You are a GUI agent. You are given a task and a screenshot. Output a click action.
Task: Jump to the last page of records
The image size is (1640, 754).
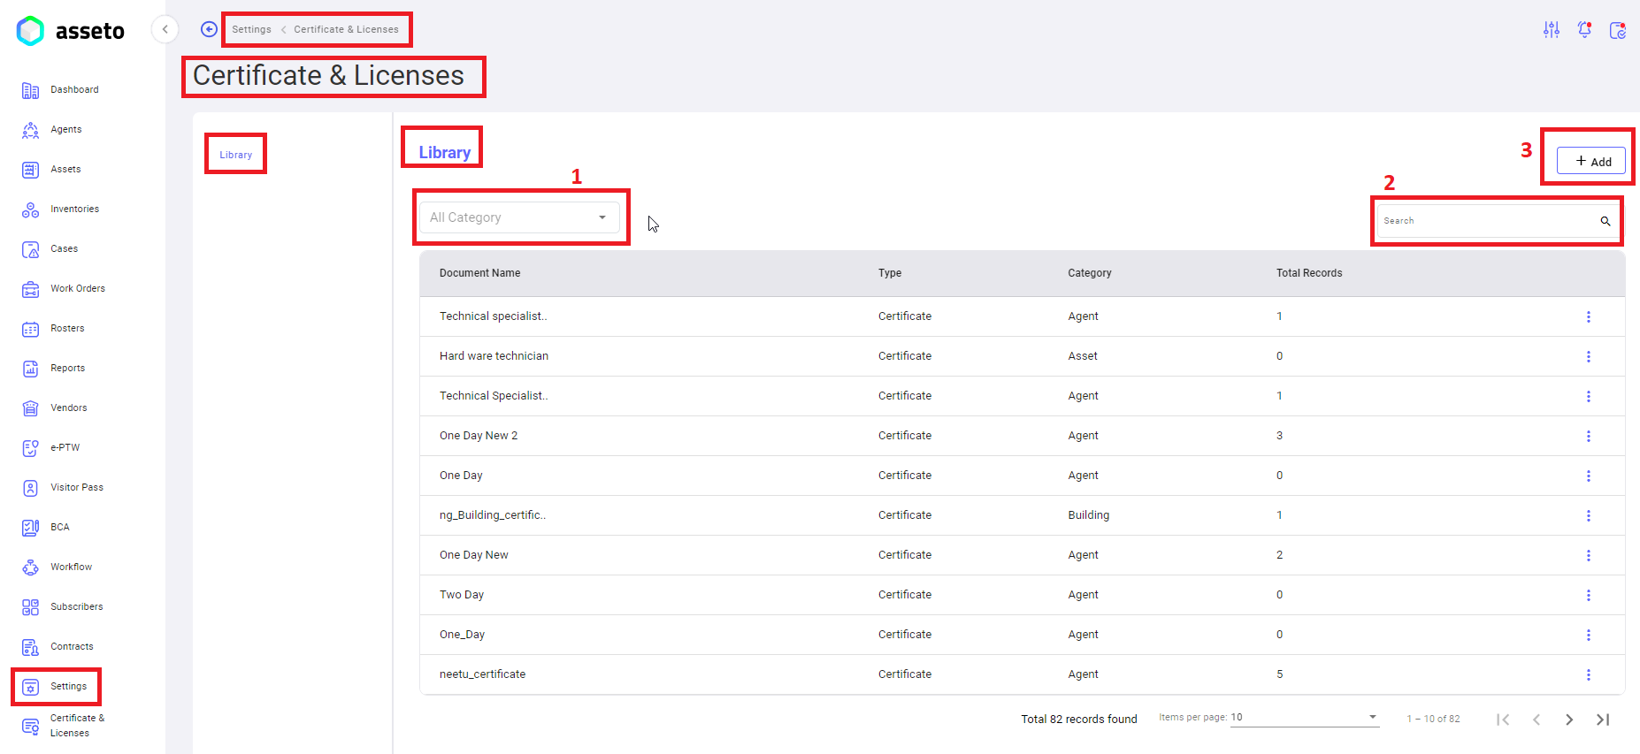coord(1602,720)
